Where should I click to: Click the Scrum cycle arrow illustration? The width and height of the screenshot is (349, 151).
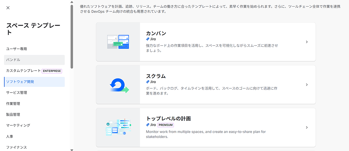pos(118,85)
